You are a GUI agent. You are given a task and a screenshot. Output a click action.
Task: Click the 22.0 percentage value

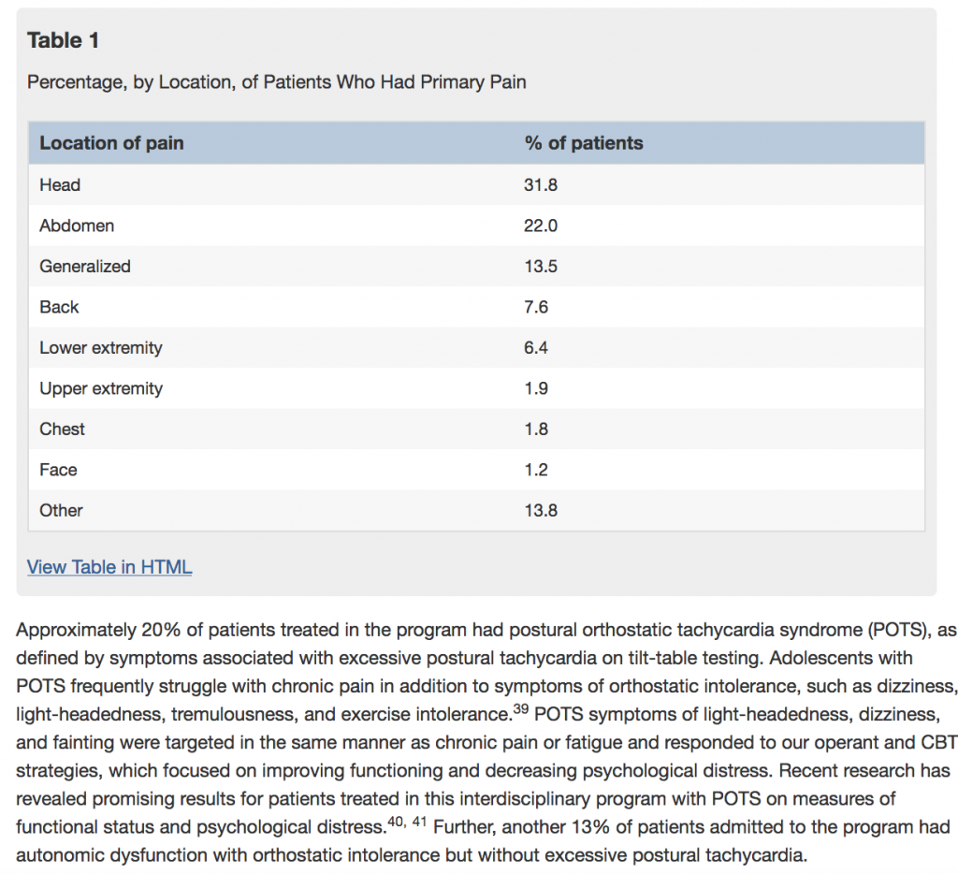click(x=541, y=226)
